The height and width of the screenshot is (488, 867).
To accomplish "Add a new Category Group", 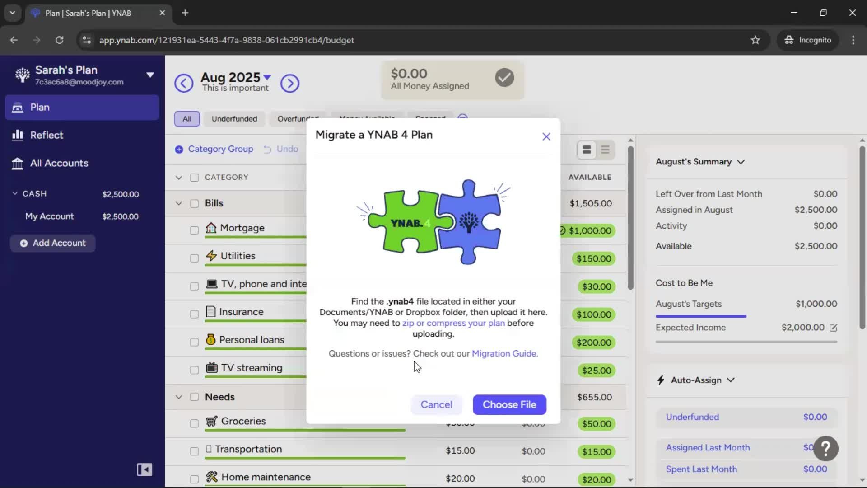I will tap(214, 149).
